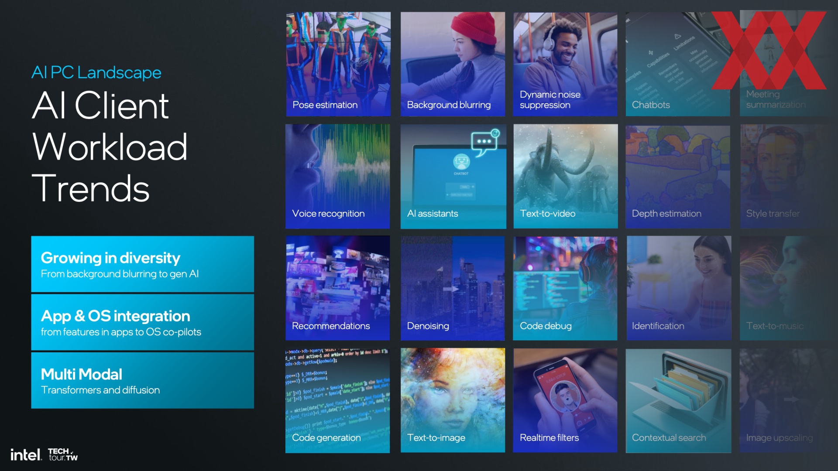Select the Text-to-video mammoth tile
The width and height of the screenshot is (838, 471).
click(x=566, y=177)
